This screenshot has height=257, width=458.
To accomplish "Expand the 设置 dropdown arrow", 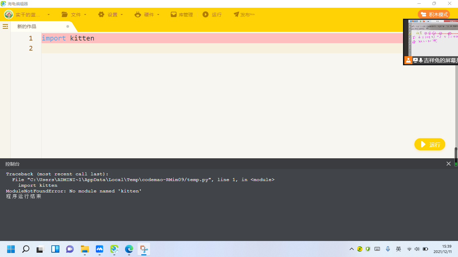I will tap(122, 15).
